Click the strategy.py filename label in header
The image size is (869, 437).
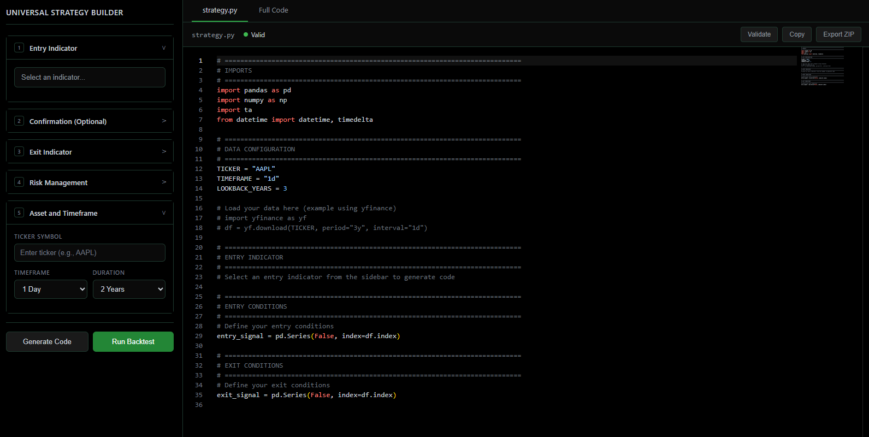tap(213, 35)
